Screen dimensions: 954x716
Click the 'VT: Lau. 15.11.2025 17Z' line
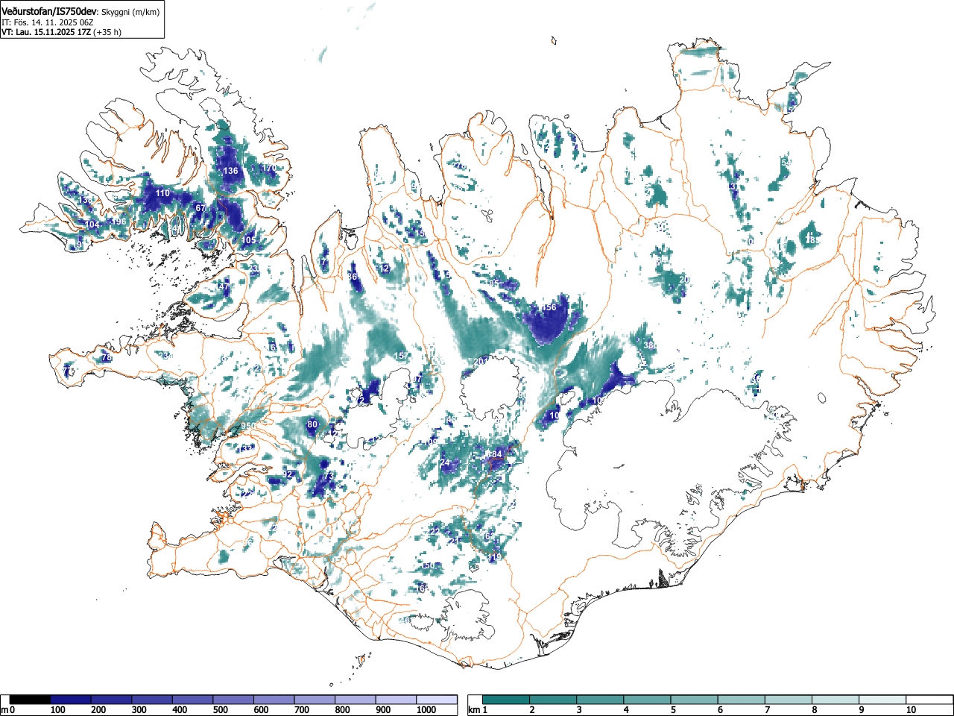[x=45, y=32]
